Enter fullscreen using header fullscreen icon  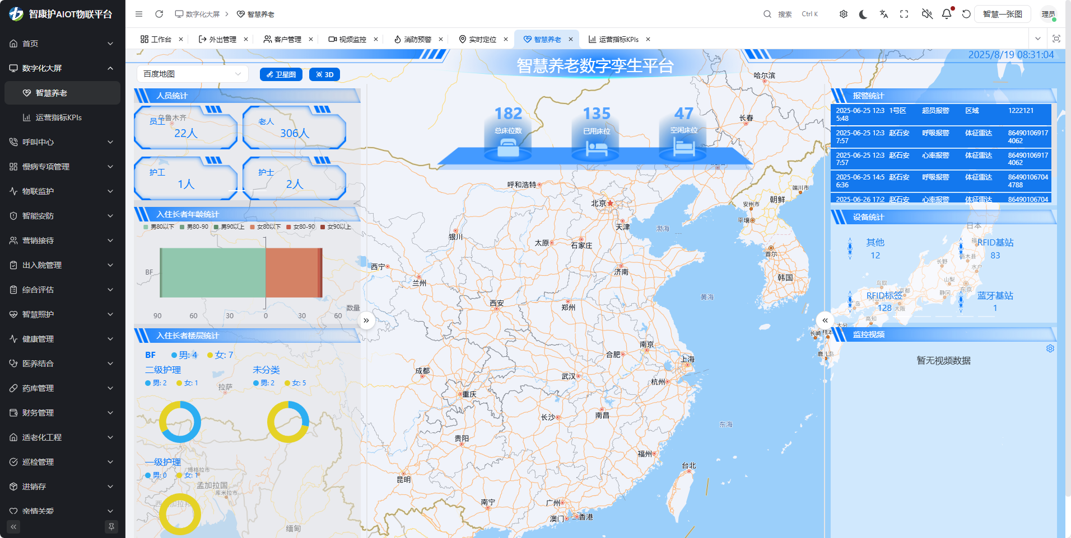coord(904,14)
